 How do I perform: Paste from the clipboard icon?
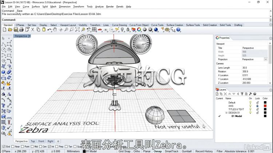44,30
